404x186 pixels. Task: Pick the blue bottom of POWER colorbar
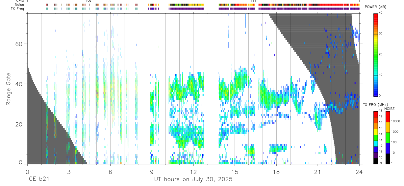click(x=376, y=93)
